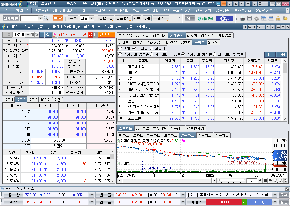Click the NEW button in toolbar
Viewport: 290px width, 206px height.
58,18
